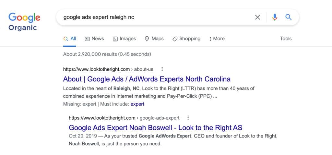Switch to the Maps tab
This screenshot has height=155, width=332.
pyautogui.click(x=154, y=39)
